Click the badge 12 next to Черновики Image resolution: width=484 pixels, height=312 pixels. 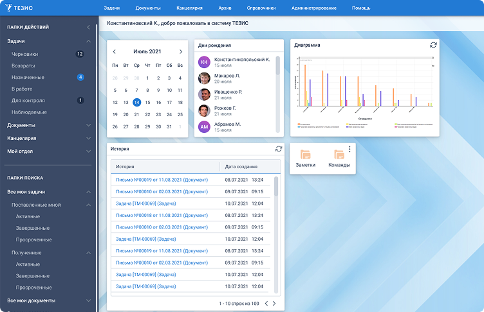point(80,54)
